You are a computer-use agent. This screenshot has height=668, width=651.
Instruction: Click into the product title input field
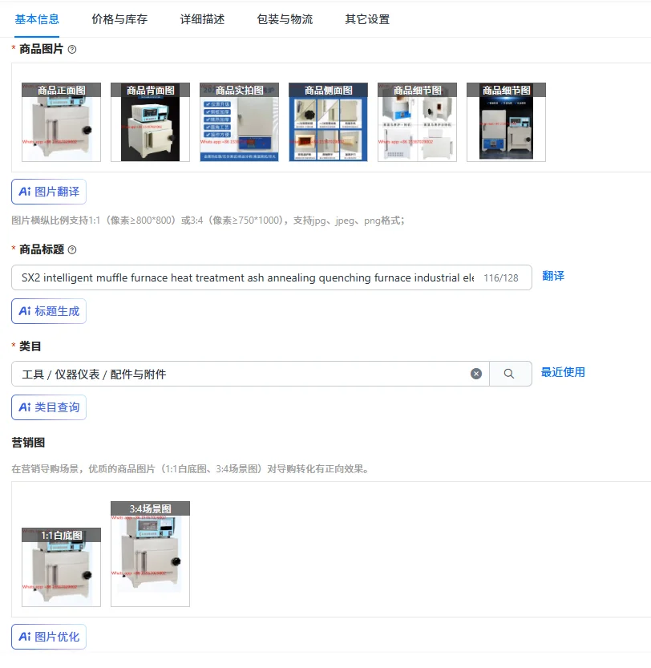(x=272, y=277)
